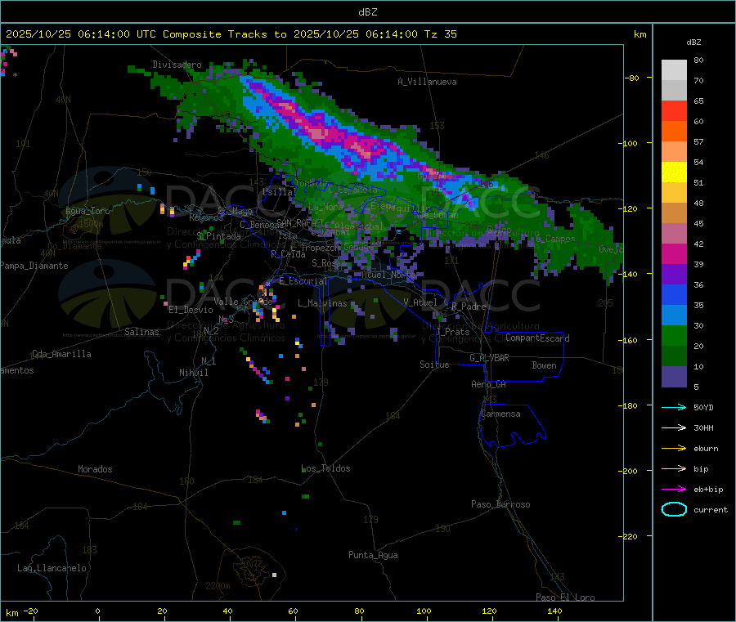Click the 'Paso_El_Loro' map label
736x622 pixels.
[x=566, y=597]
